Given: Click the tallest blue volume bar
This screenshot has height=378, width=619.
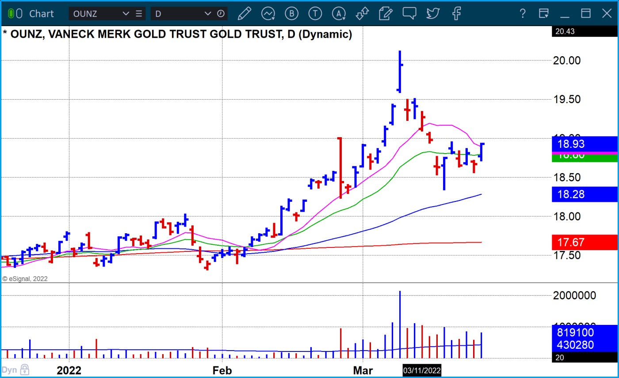Looking at the screenshot, I should click(x=400, y=324).
